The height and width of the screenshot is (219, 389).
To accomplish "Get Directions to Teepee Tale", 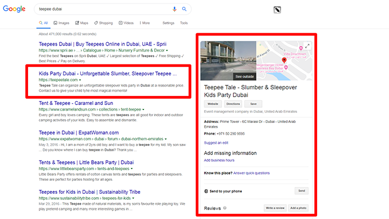I will coord(233,104).
